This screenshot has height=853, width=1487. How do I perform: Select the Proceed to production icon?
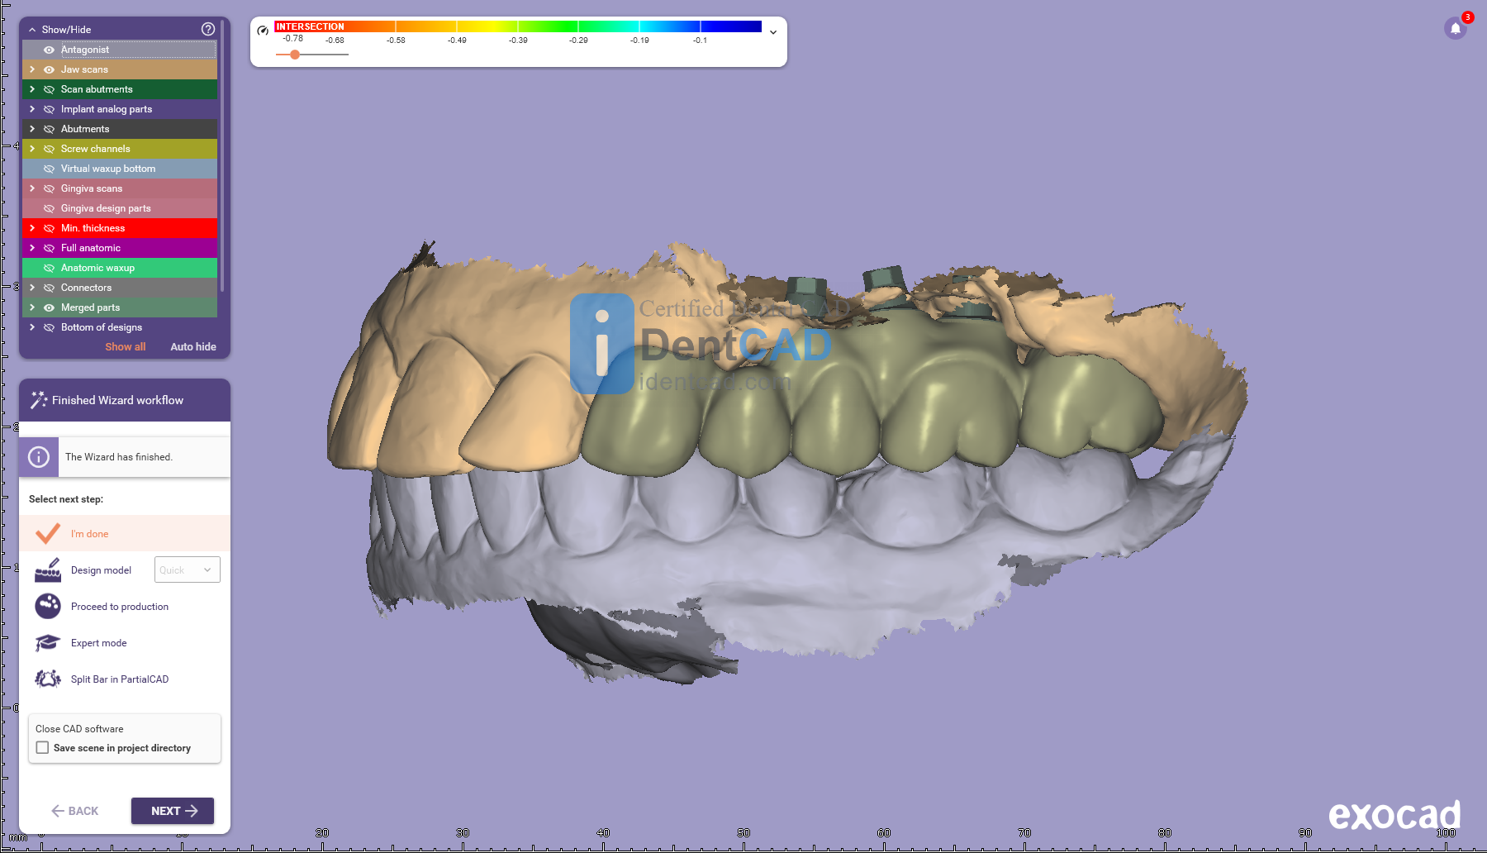click(x=48, y=607)
